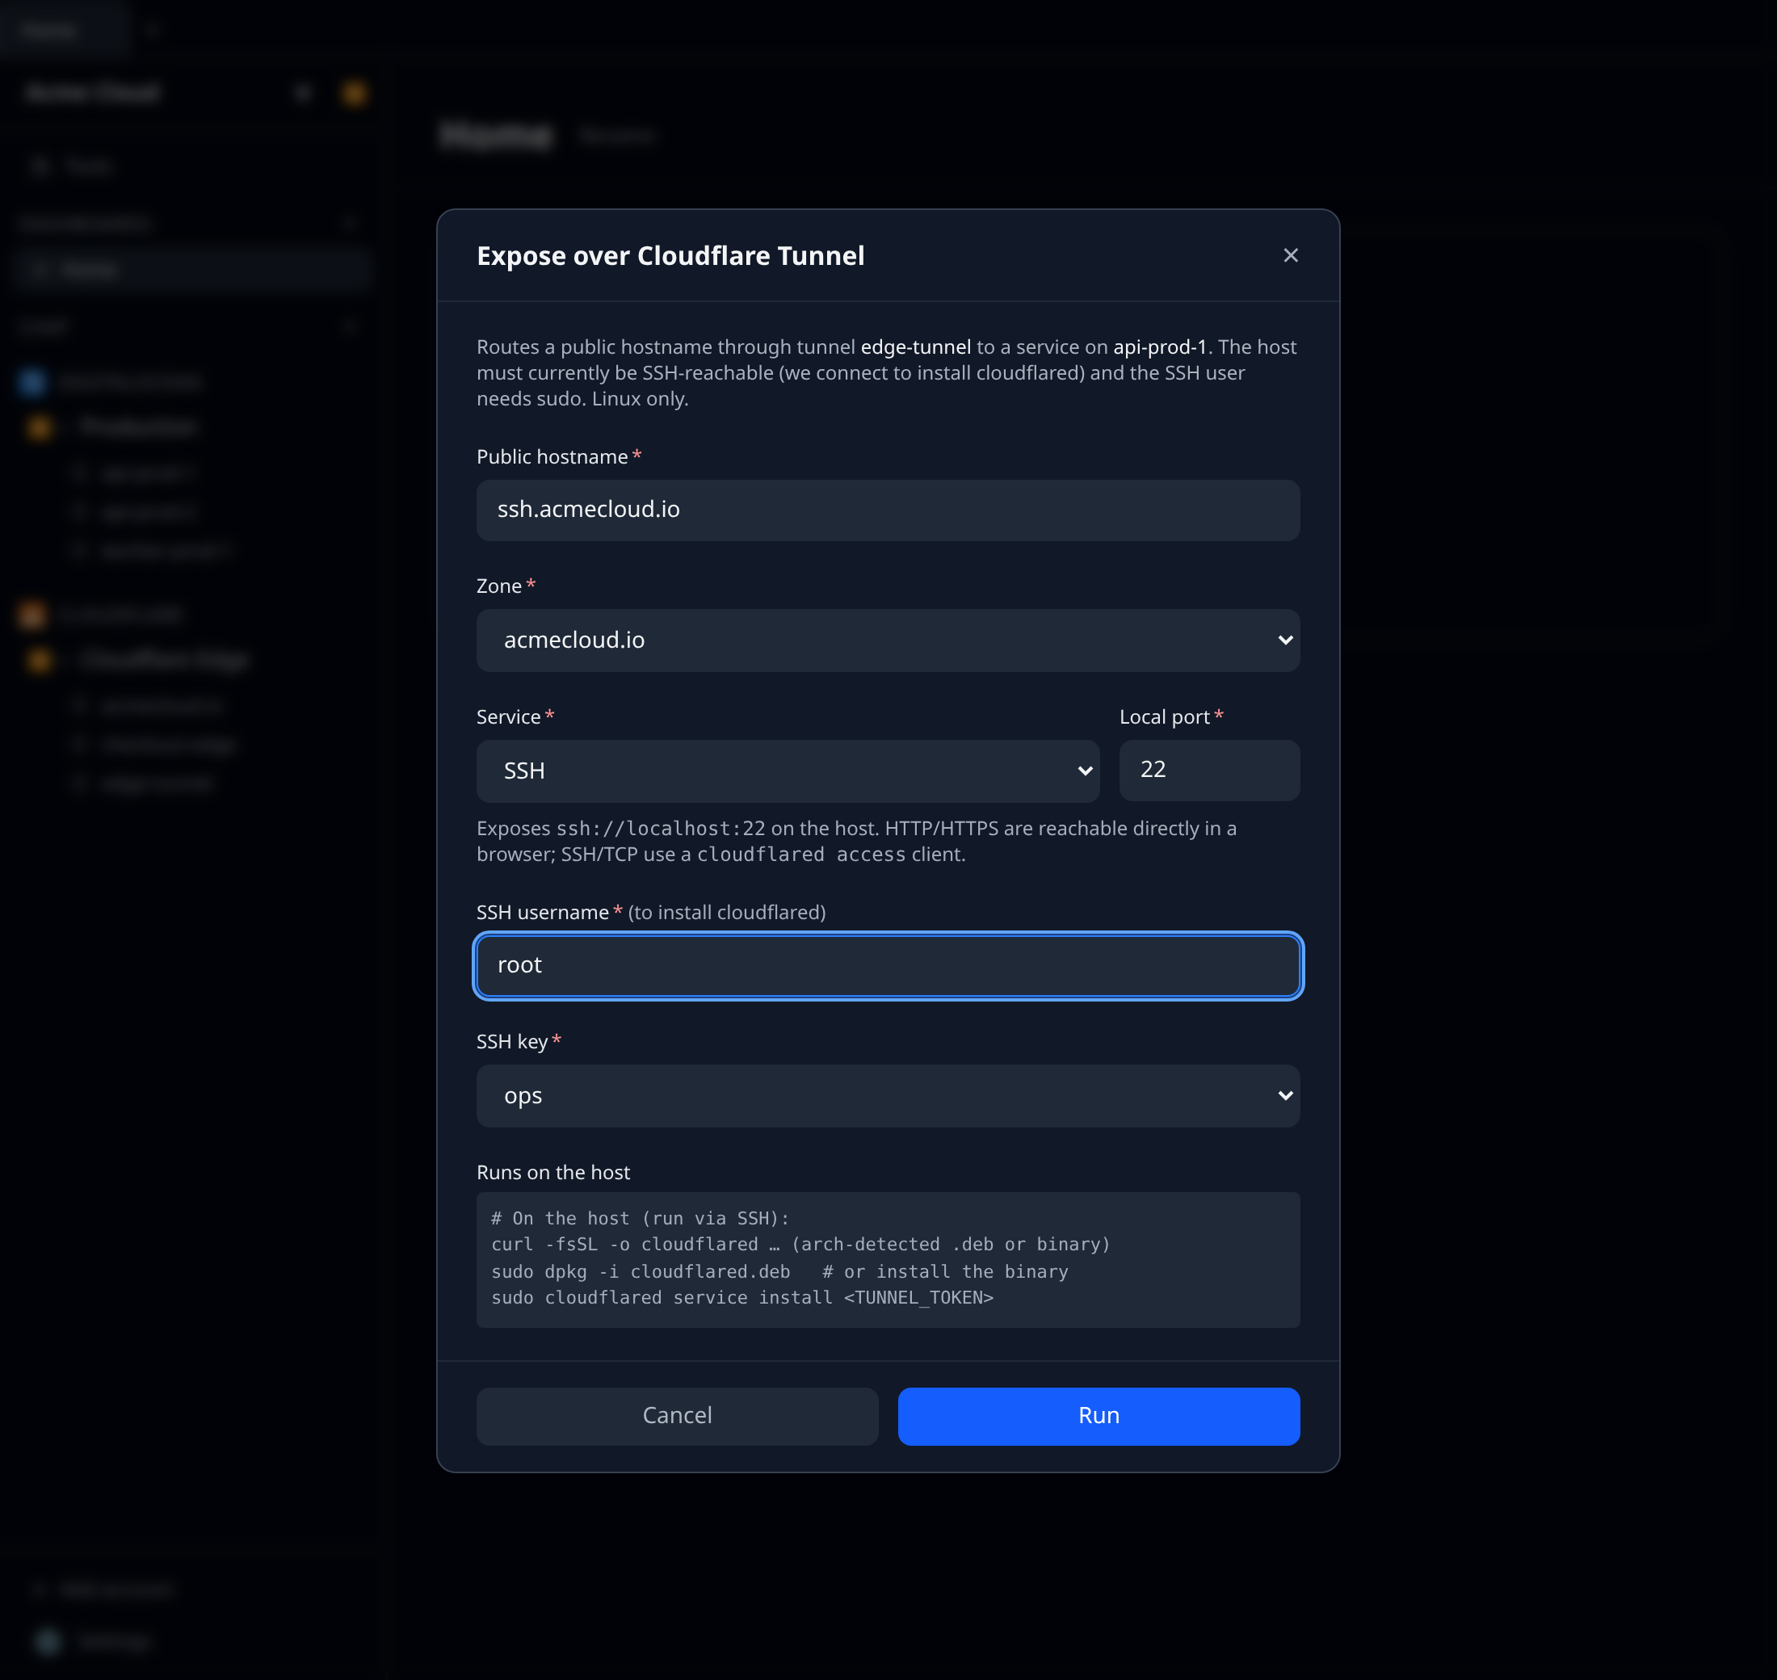Click the blue Run button
This screenshot has height=1680, width=1777.
pyautogui.click(x=1098, y=1415)
